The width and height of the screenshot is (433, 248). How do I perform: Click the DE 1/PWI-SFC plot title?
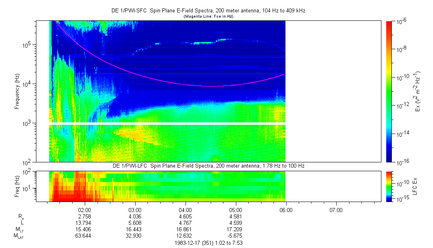[208, 11]
